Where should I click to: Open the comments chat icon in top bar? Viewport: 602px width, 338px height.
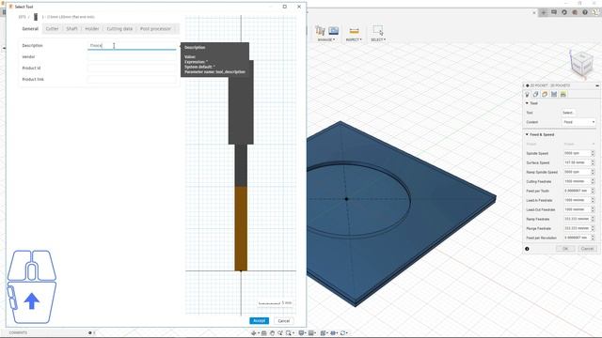554,12
